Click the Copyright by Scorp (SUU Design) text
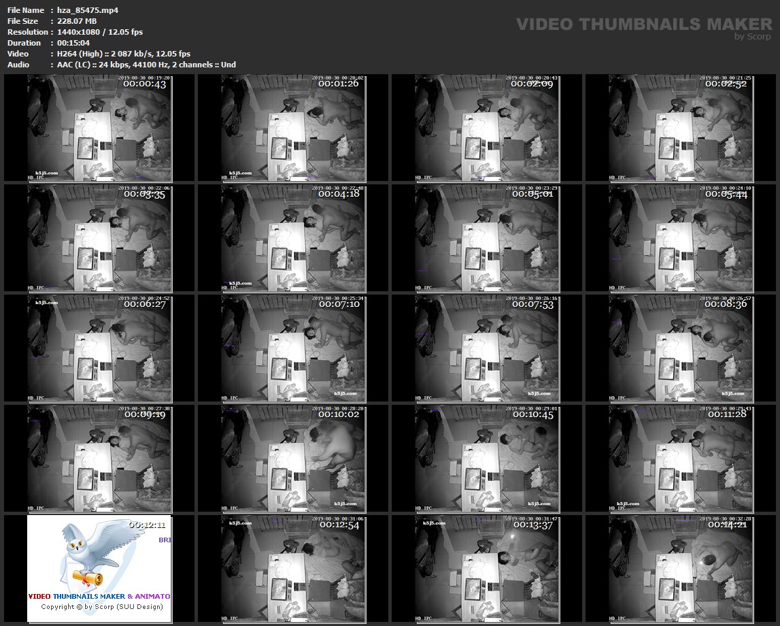Screen dimensions: 780x626 [x=102, y=606]
